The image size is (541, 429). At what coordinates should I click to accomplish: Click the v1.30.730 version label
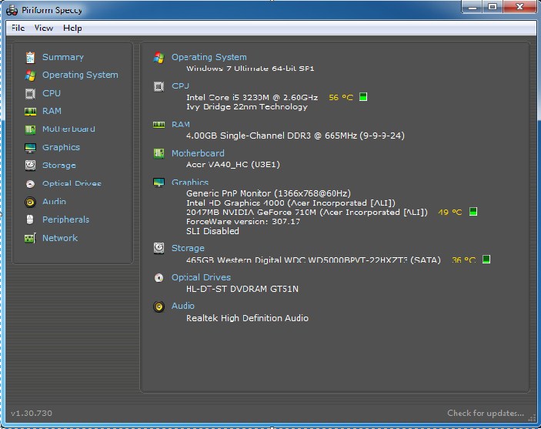point(32,413)
